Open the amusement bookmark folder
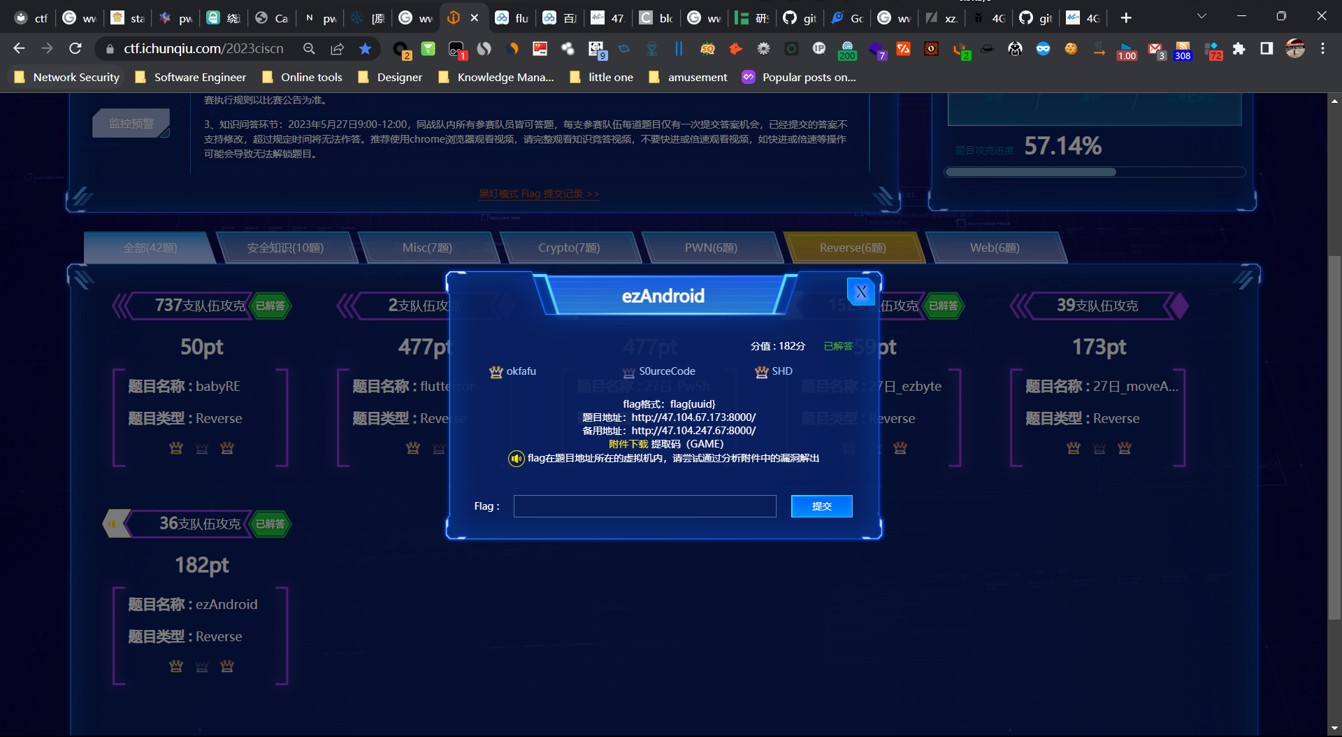 pyautogui.click(x=688, y=77)
